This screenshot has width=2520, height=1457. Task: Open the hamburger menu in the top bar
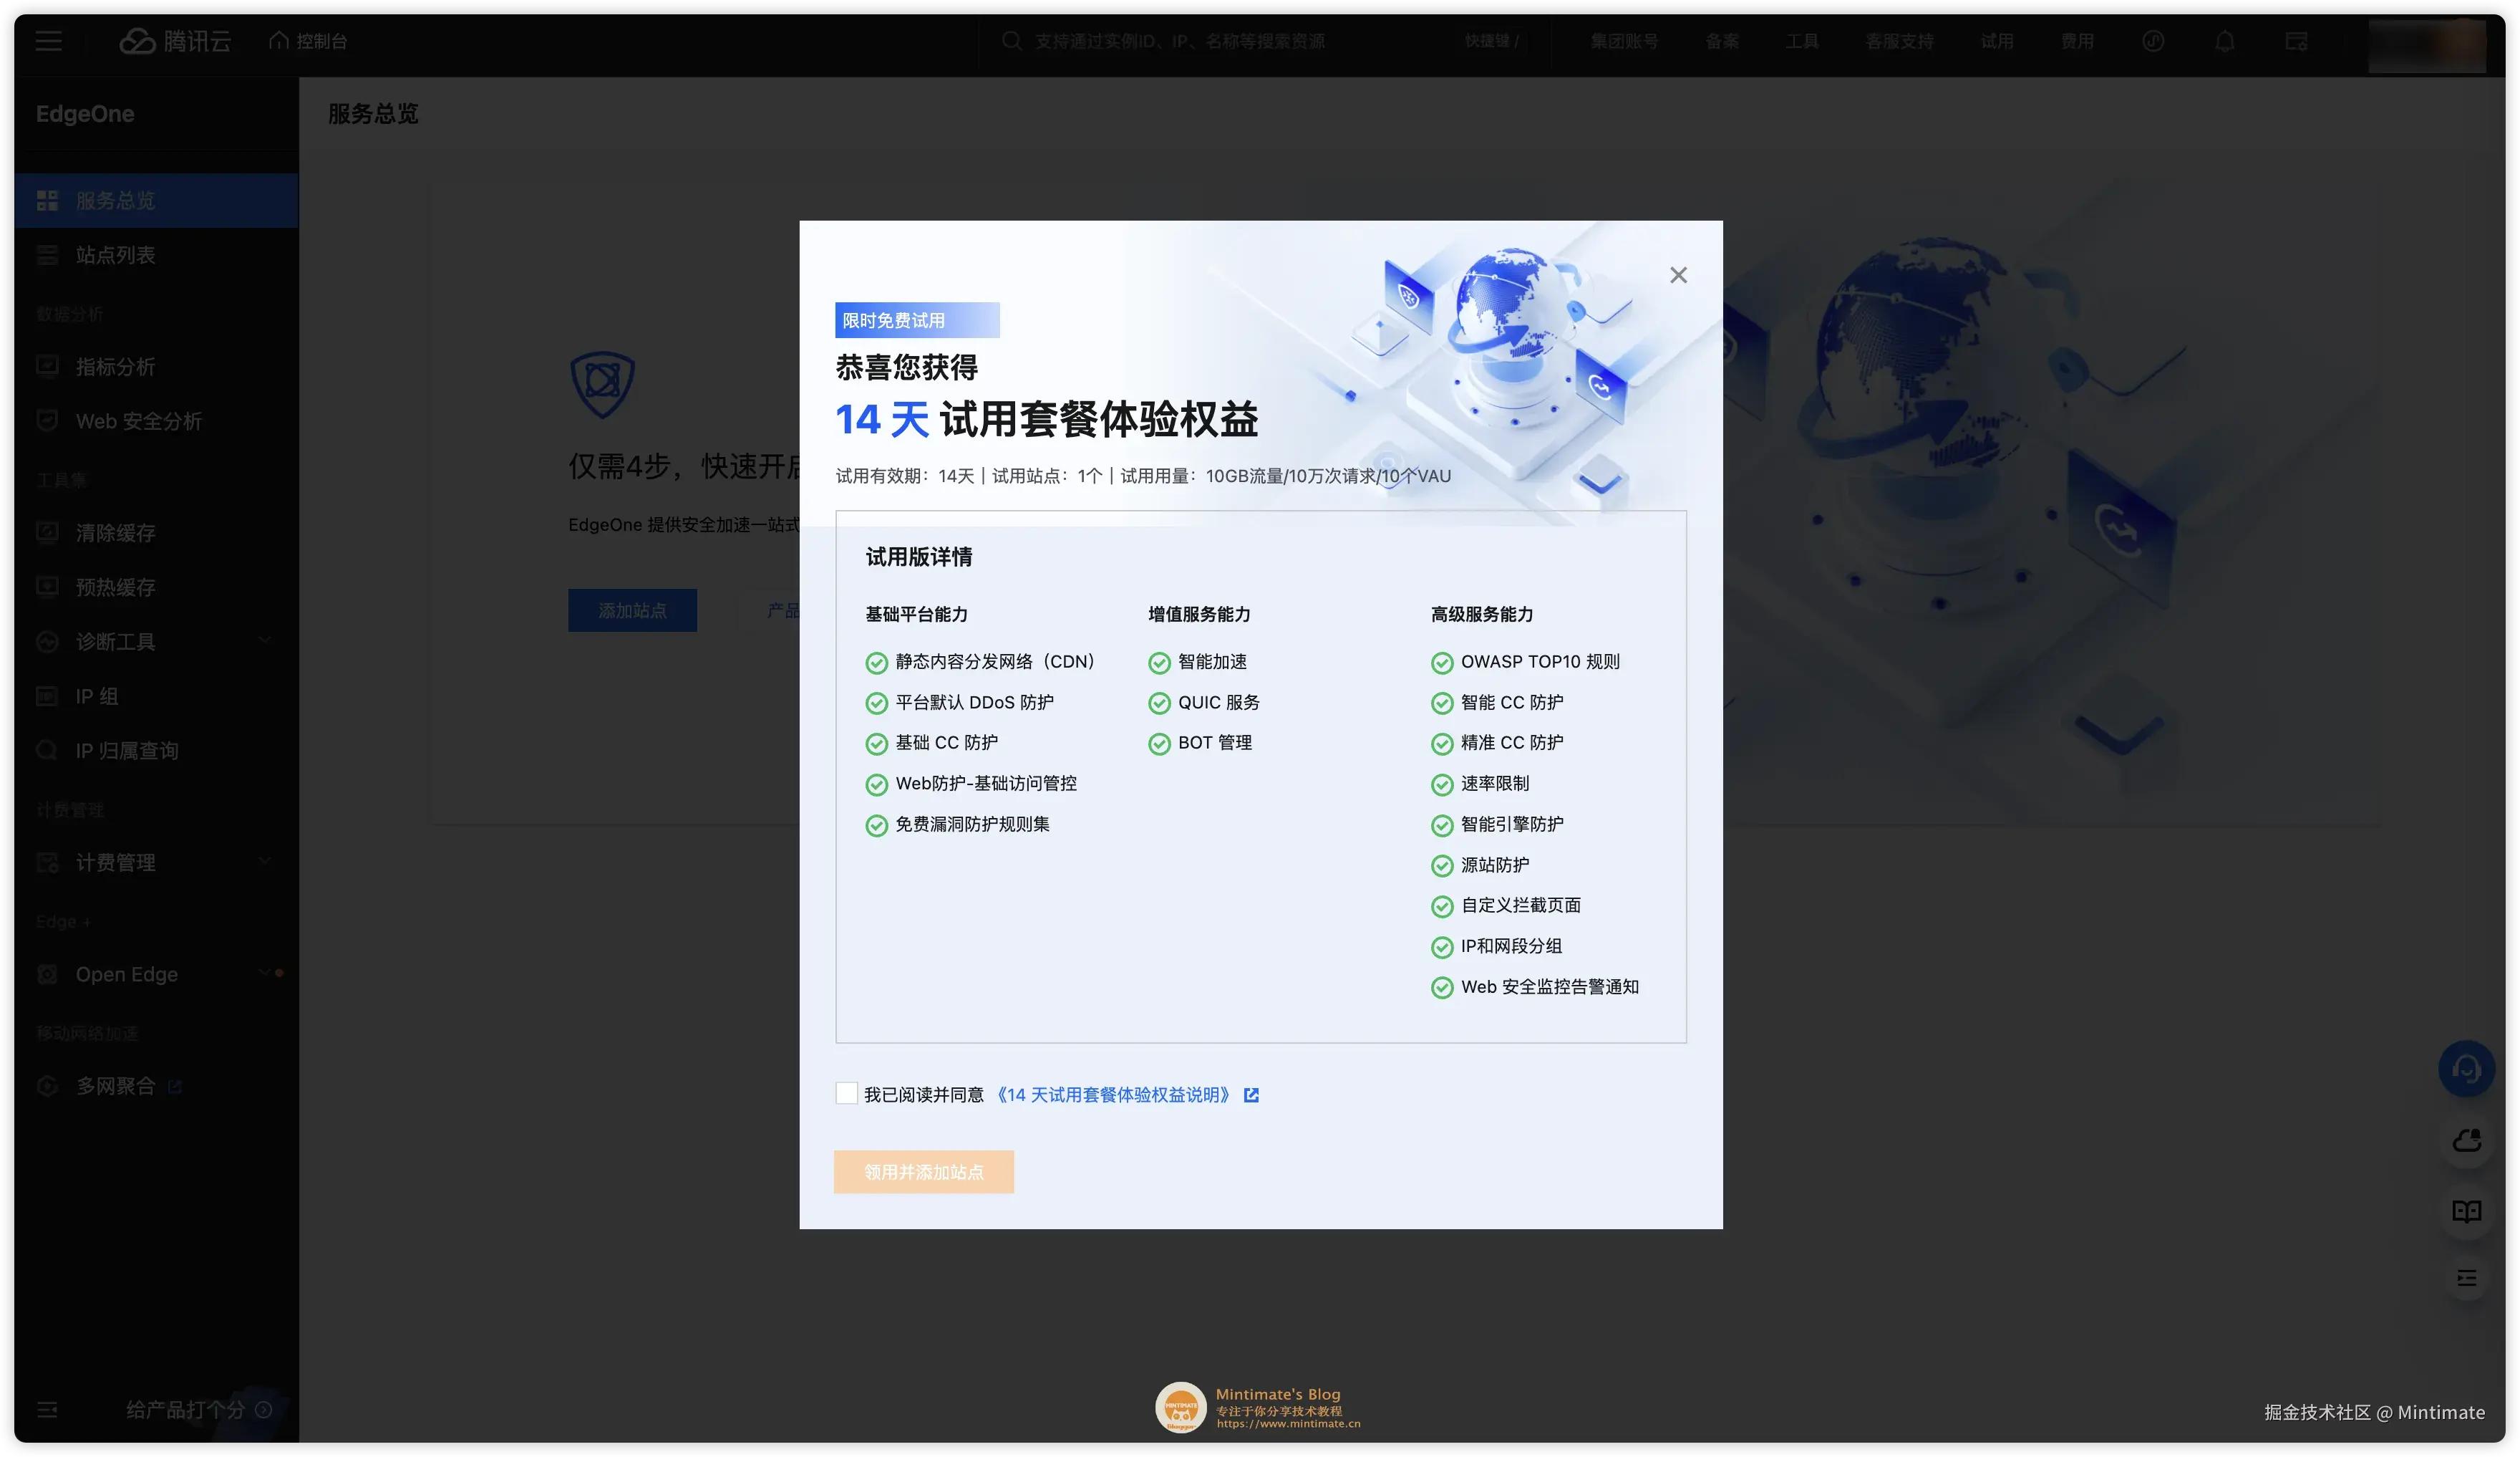pos(48,41)
